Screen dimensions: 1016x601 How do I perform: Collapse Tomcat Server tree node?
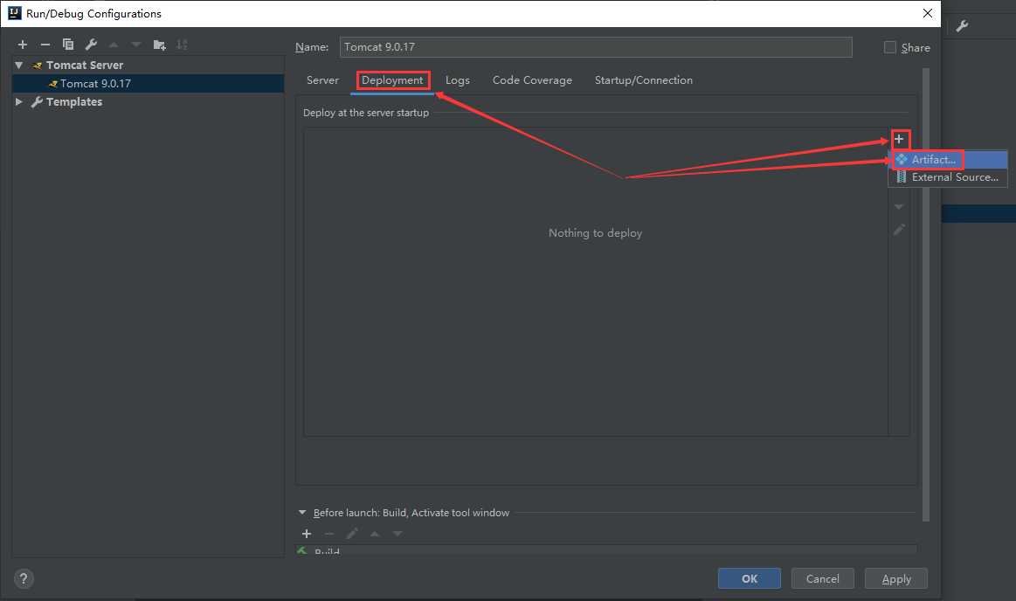[19, 65]
